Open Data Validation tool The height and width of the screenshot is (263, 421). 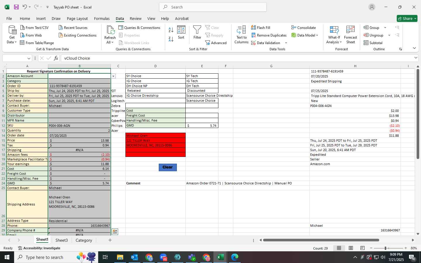(266, 43)
